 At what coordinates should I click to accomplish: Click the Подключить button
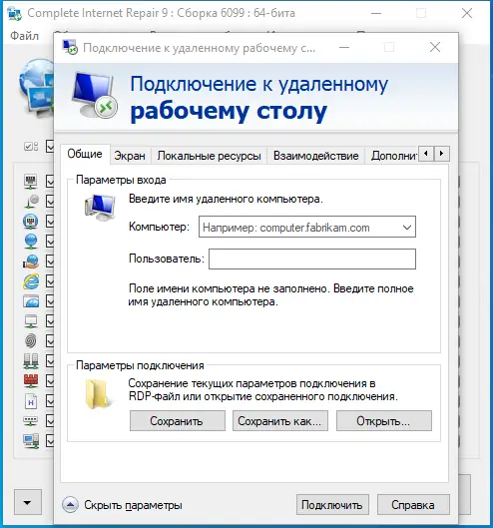(332, 504)
